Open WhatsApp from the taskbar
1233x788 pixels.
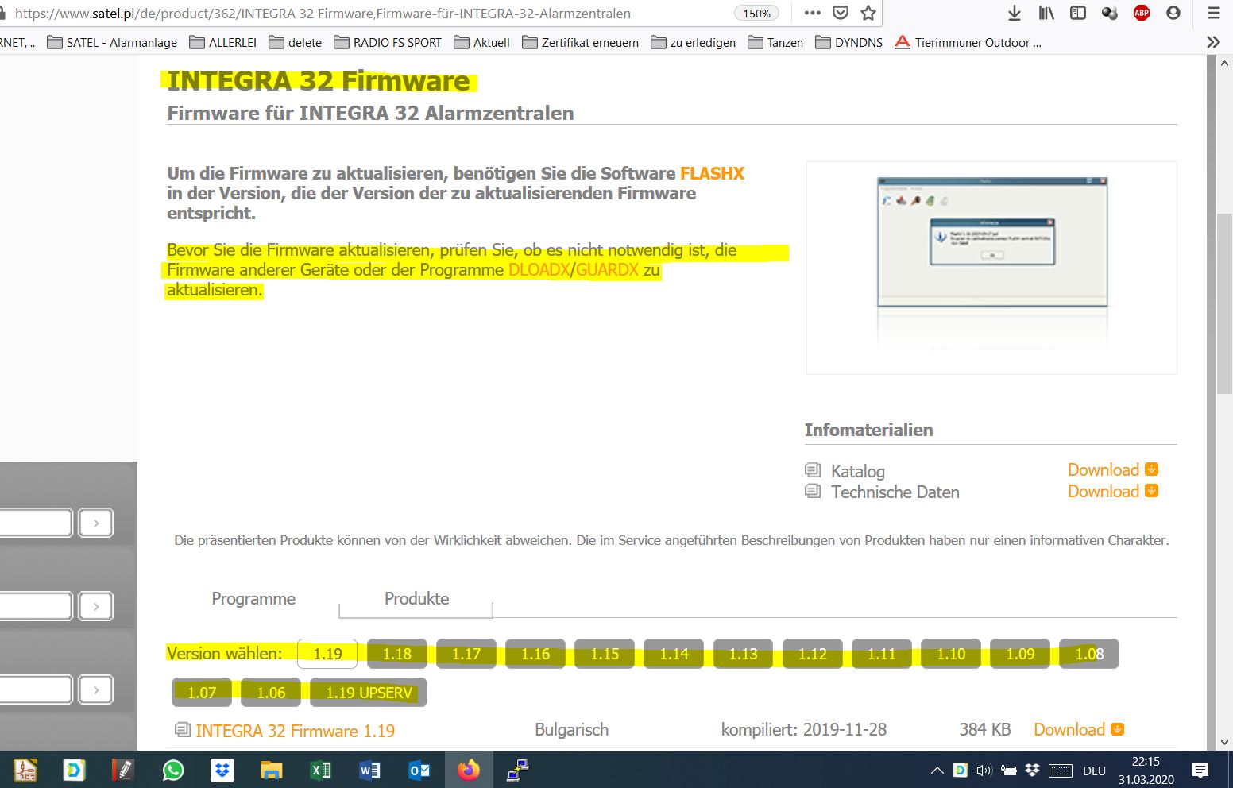tap(172, 770)
